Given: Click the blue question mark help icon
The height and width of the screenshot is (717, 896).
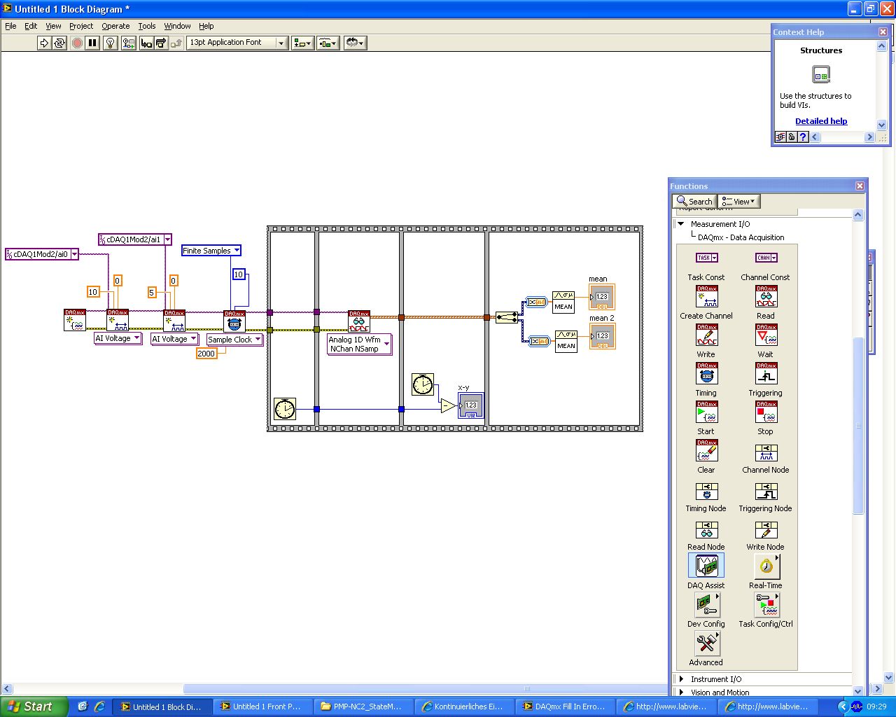Looking at the screenshot, I should (803, 137).
